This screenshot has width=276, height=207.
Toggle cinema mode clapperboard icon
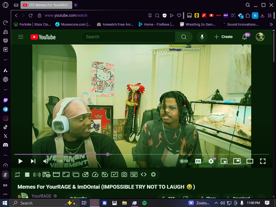coord(56,174)
